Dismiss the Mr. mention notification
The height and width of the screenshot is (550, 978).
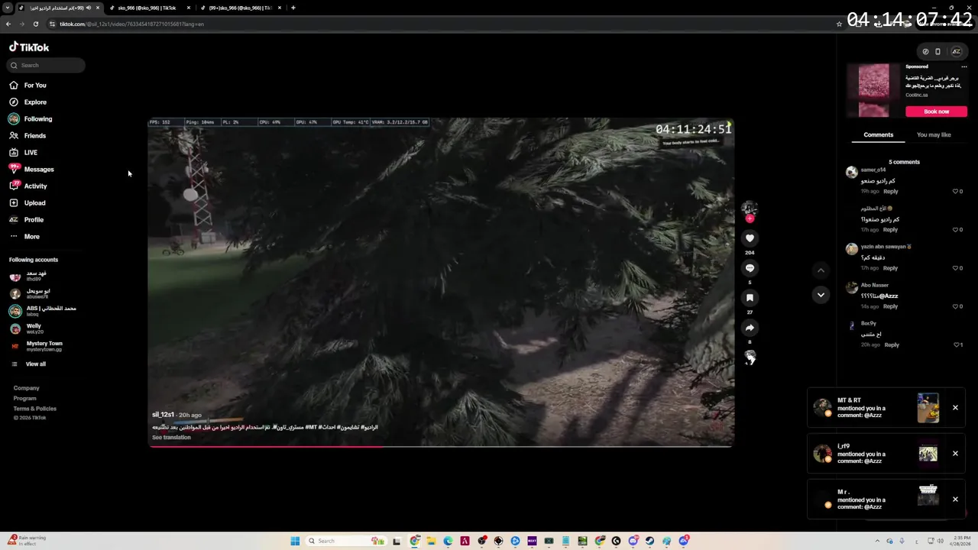click(x=955, y=500)
